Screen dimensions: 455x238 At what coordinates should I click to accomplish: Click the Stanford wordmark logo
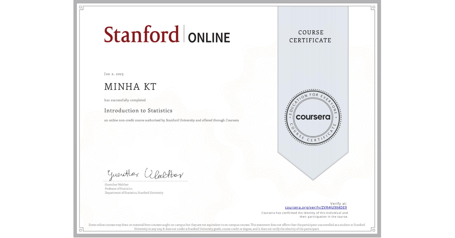pos(141,35)
